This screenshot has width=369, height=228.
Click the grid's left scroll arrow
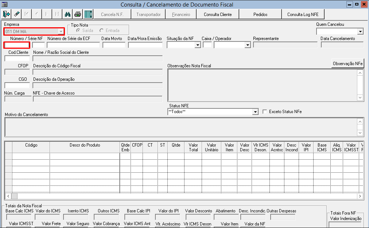click(8, 196)
